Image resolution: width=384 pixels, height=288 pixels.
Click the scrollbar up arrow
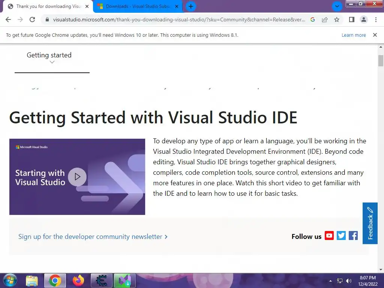pos(381,47)
